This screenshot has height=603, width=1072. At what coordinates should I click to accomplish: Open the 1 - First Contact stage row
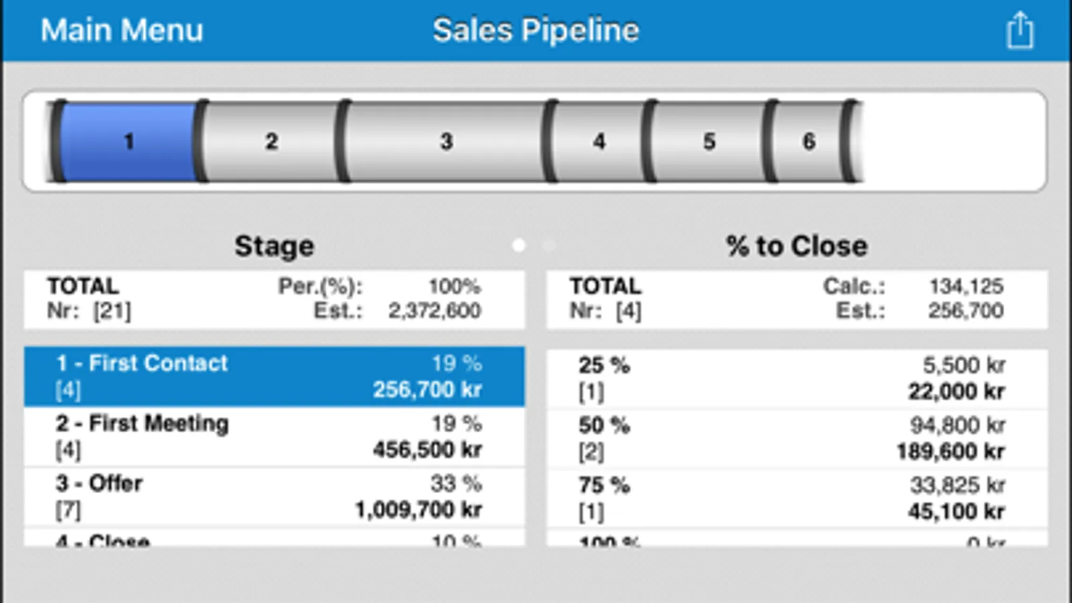pyautogui.click(x=274, y=377)
